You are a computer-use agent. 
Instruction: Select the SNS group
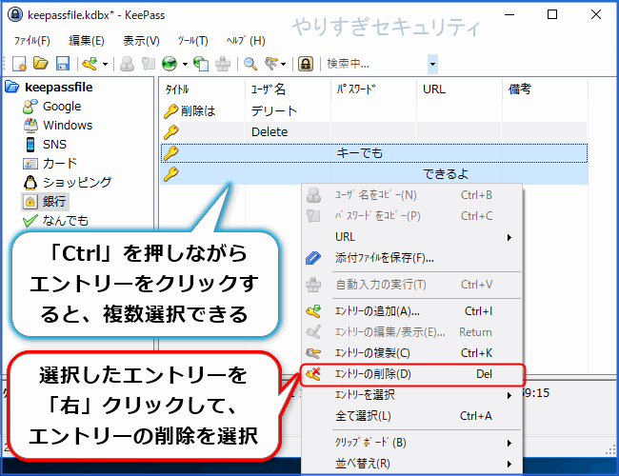coord(54,144)
